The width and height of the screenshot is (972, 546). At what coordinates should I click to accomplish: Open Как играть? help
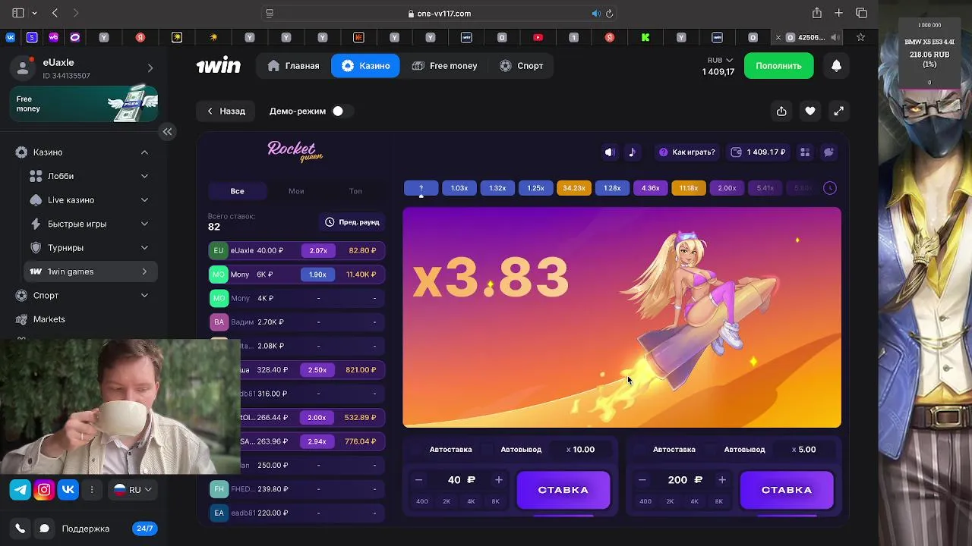[686, 152]
